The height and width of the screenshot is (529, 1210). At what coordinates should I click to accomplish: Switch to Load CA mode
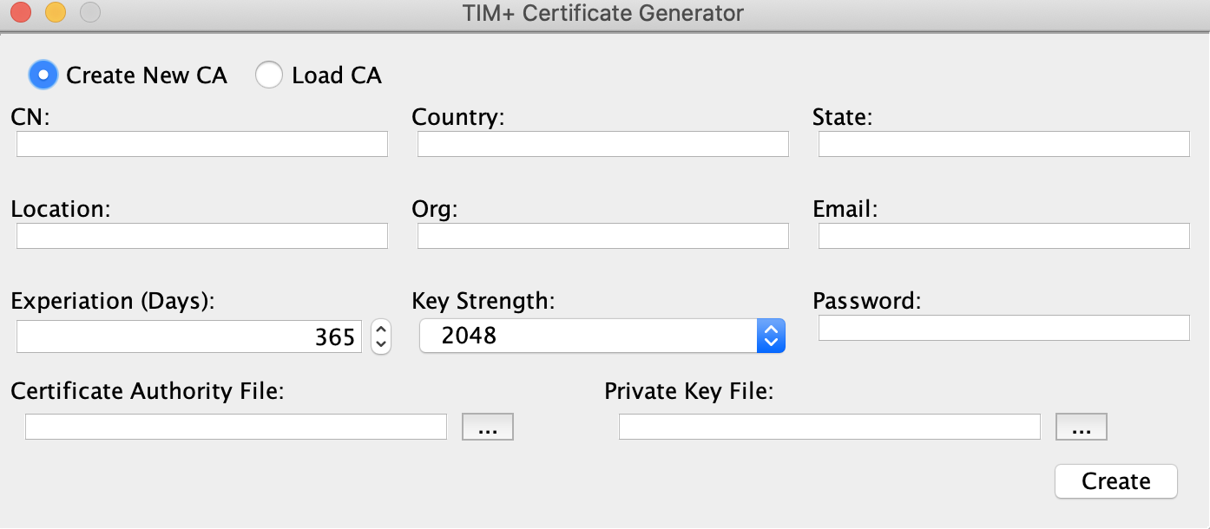point(269,75)
